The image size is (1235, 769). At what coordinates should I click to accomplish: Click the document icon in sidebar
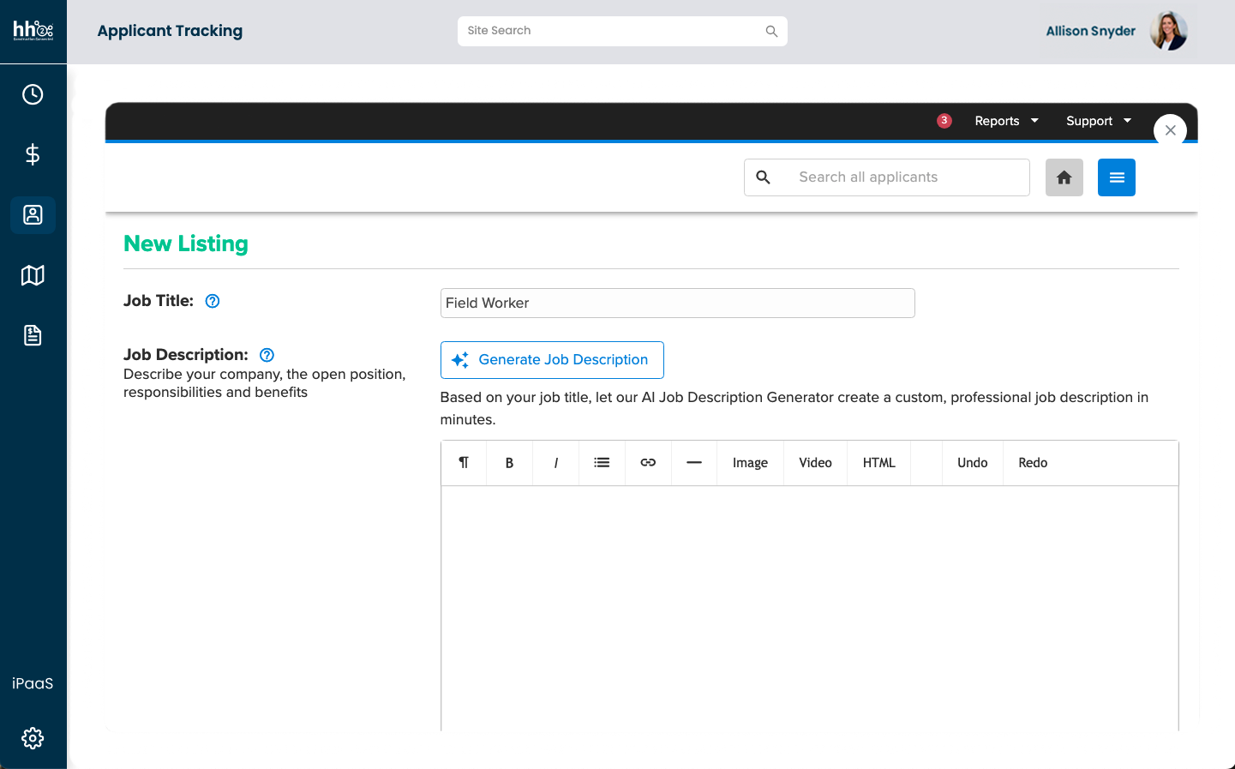pos(33,335)
